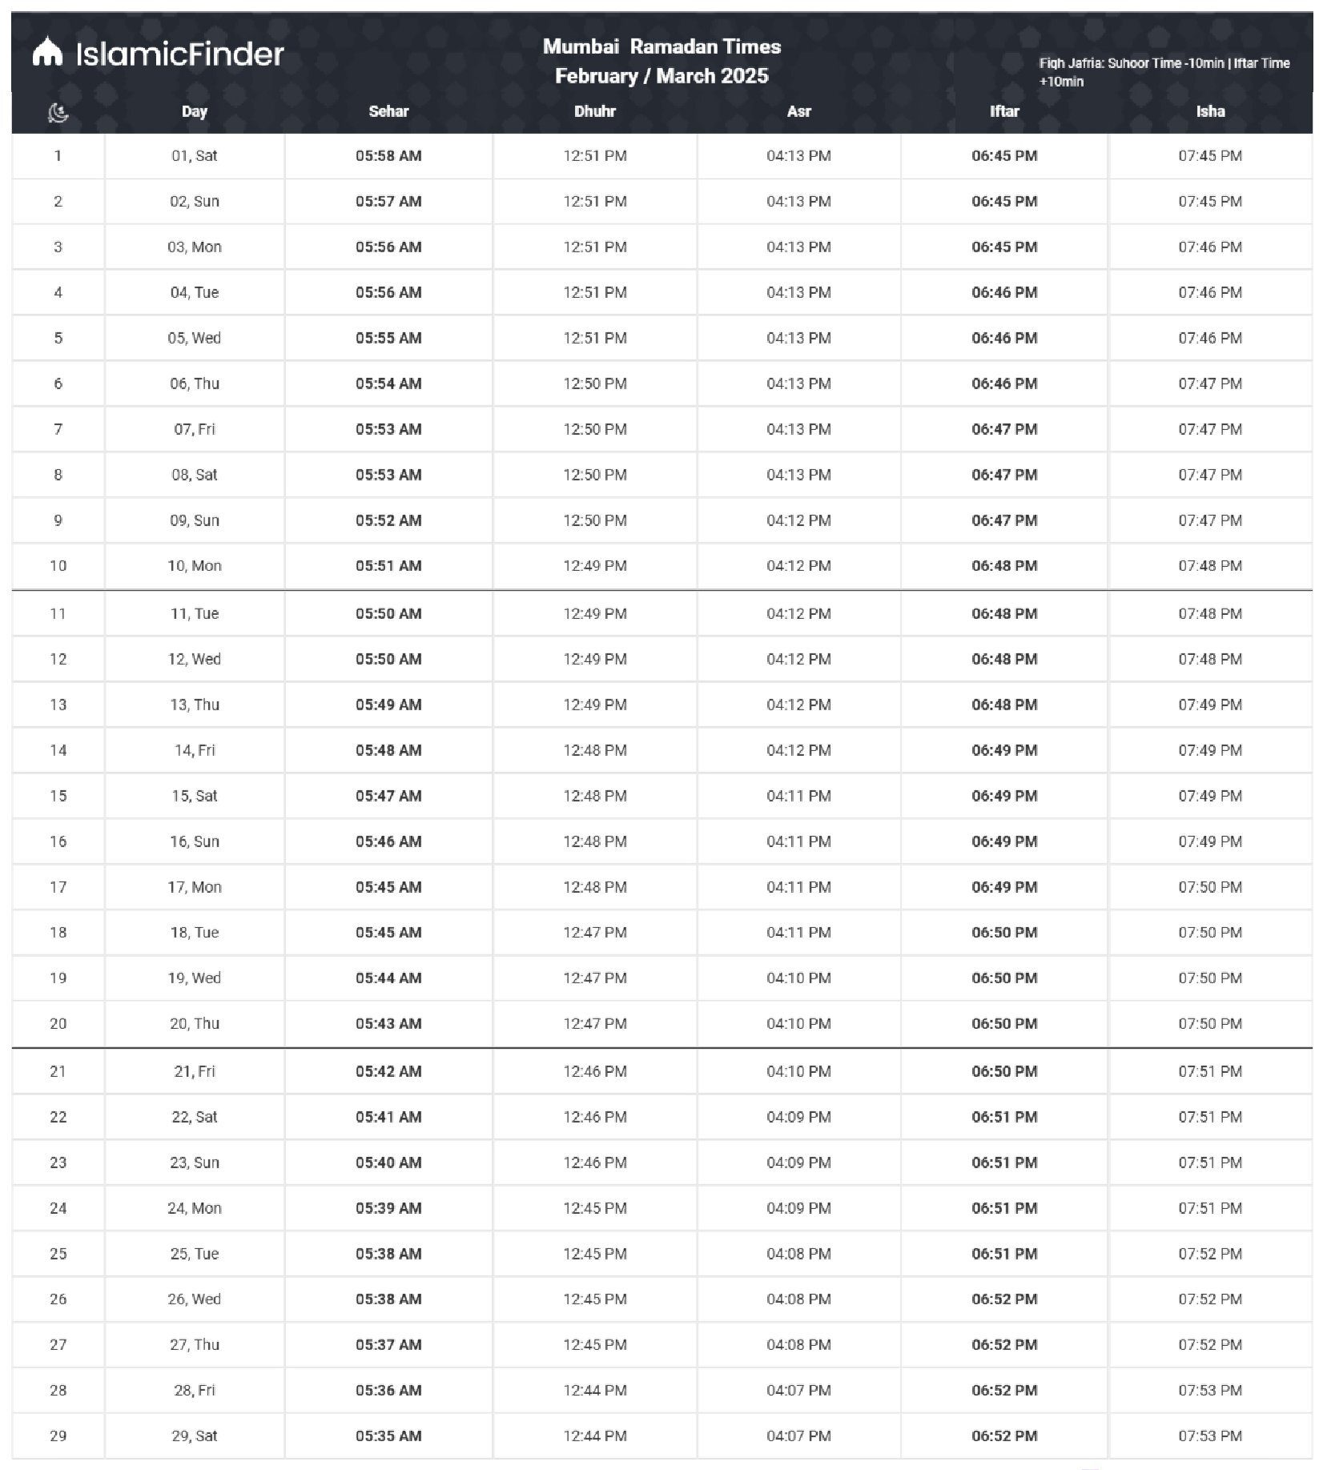Click the crescent moon icon in header
This screenshot has width=1323, height=1470.
coord(58,113)
